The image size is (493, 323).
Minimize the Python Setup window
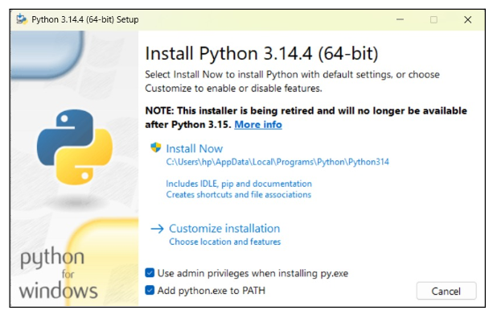point(397,20)
